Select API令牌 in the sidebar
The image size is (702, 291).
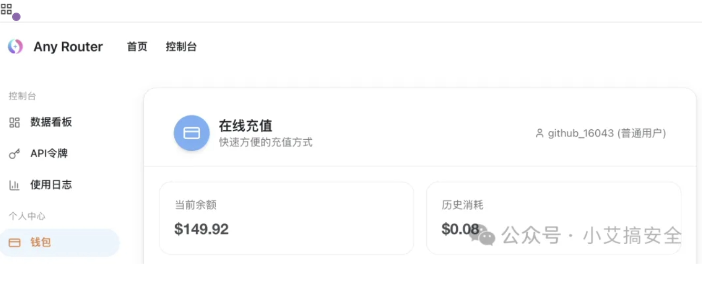tap(49, 153)
